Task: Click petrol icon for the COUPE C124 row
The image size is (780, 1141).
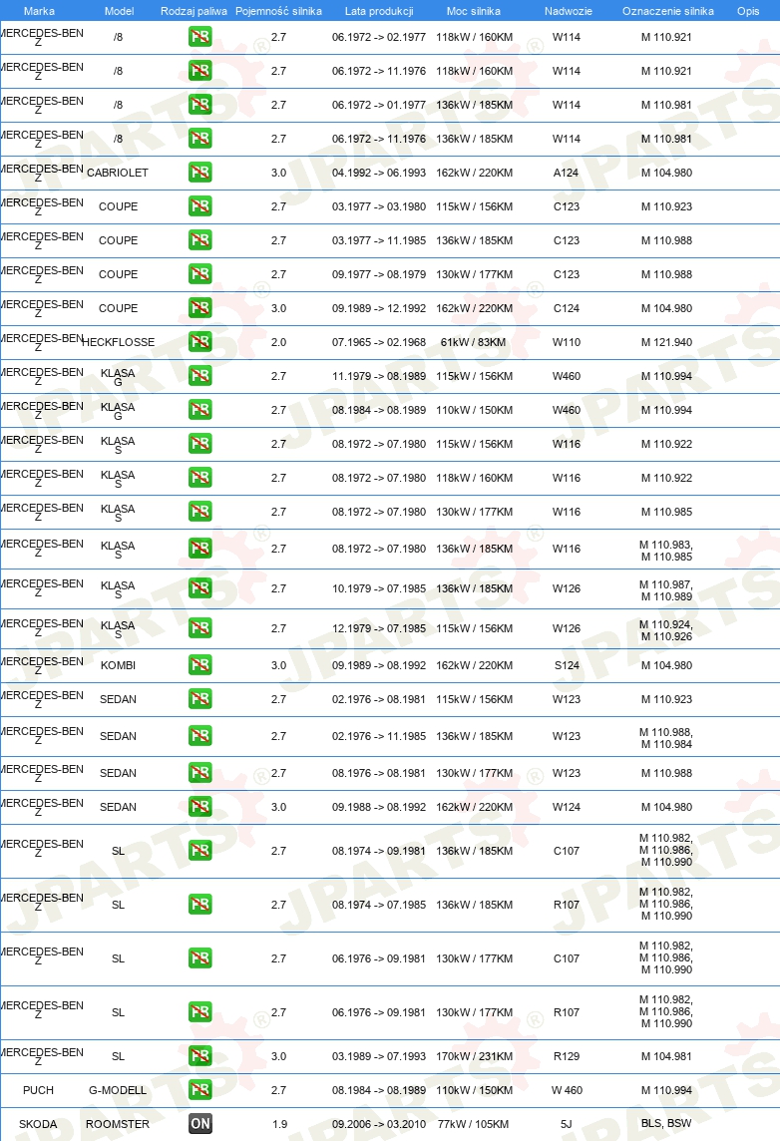Action: pyautogui.click(x=200, y=308)
